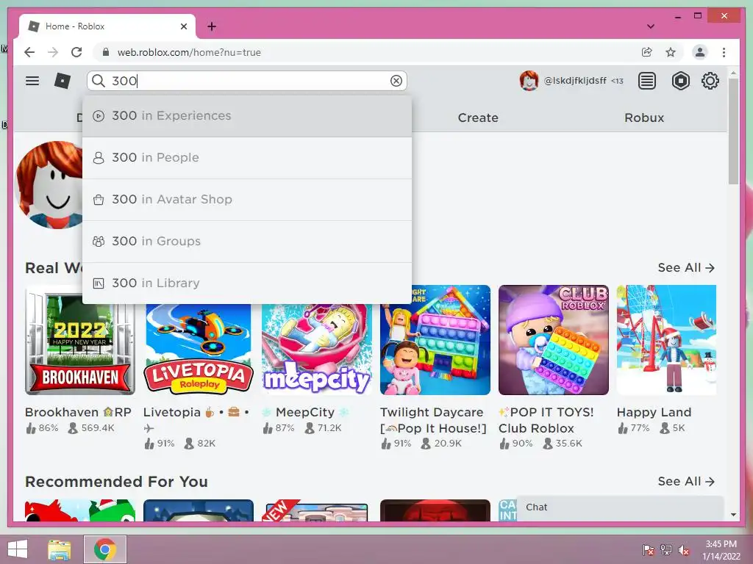Open Windows Start menu
This screenshot has height=564, width=753.
tap(18, 549)
